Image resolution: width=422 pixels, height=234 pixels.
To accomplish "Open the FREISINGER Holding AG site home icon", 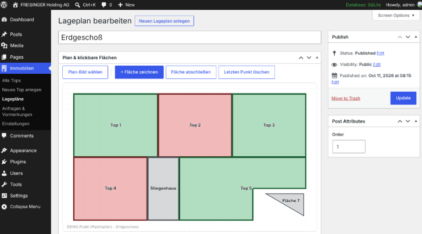I will [x=15, y=5].
